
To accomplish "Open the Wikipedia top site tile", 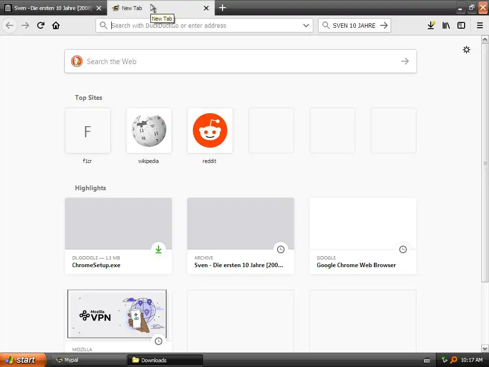I will click(149, 130).
